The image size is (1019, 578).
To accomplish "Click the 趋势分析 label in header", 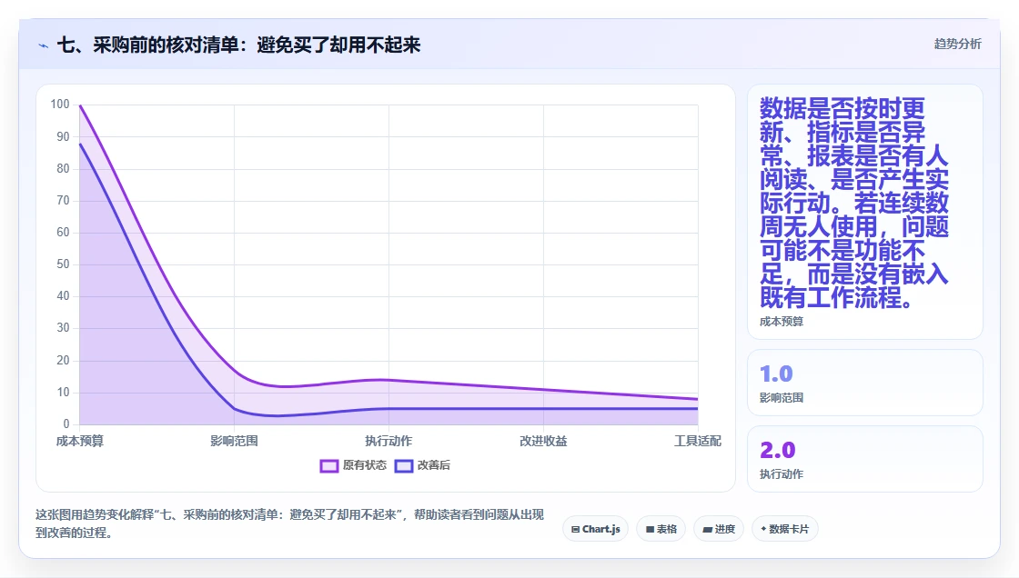I will point(957,44).
